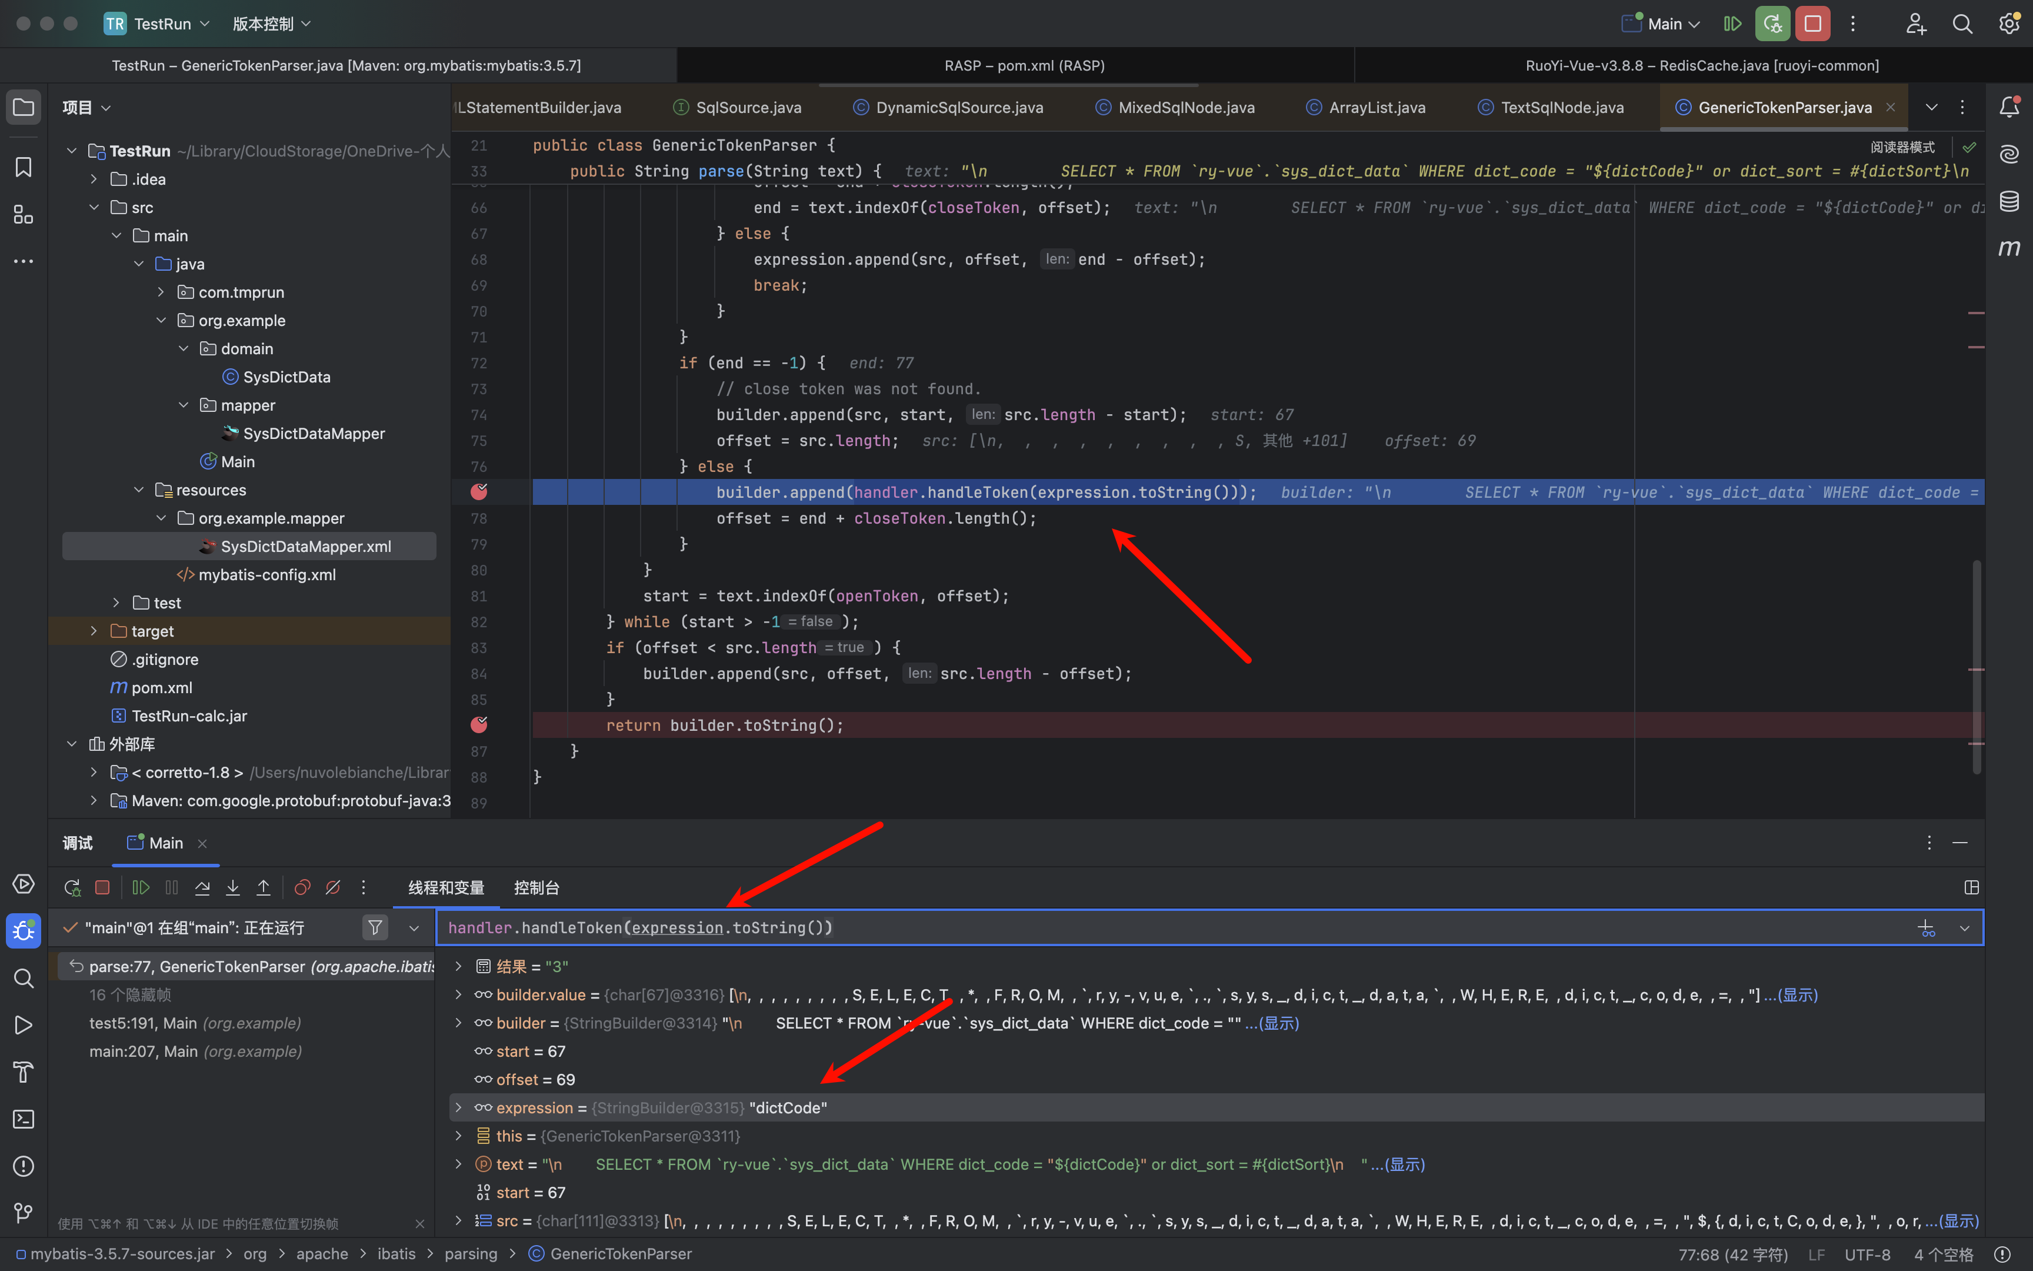Toggle Reader Mode label 阅读器模式
2033x1271 pixels.
tap(1902, 147)
